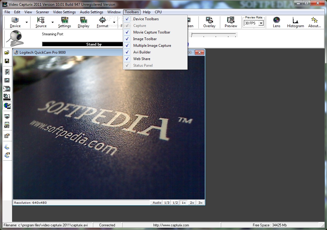Set video zoom to 3x
Screen dimensions: 327x230
tap(200, 203)
